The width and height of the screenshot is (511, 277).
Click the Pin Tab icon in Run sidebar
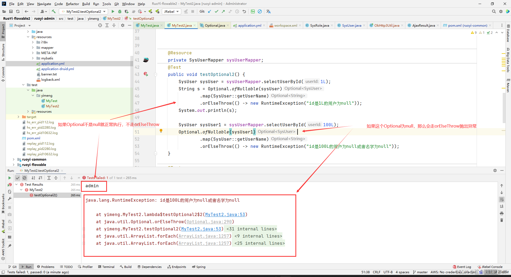click(10, 246)
